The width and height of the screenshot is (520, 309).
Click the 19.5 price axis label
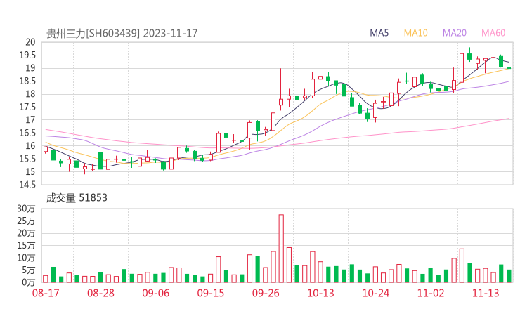27,55
